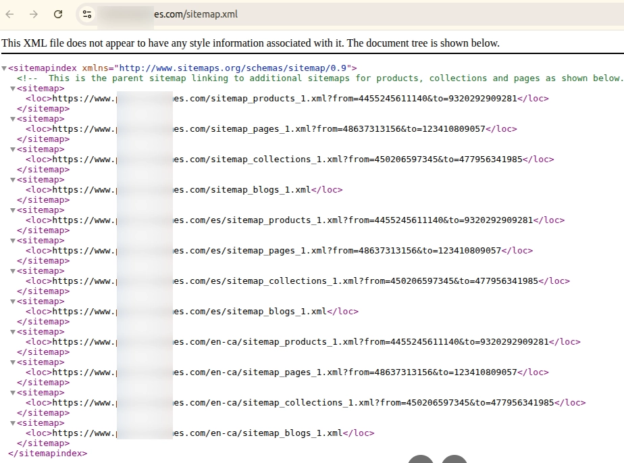Collapse sitemap node for en-ca/sitemap_collections_1.xml
Image resolution: width=624 pixels, height=463 pixels.
pyautogui.click(x=13, y=393)
